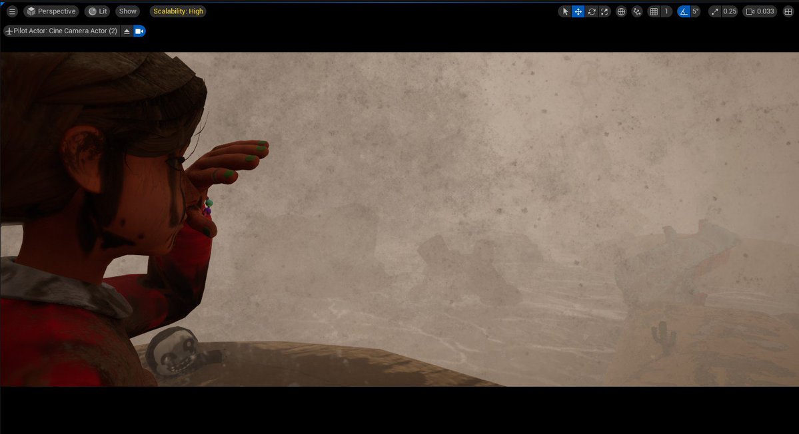
Task: Open the Show flags menu
Action: 127,11
